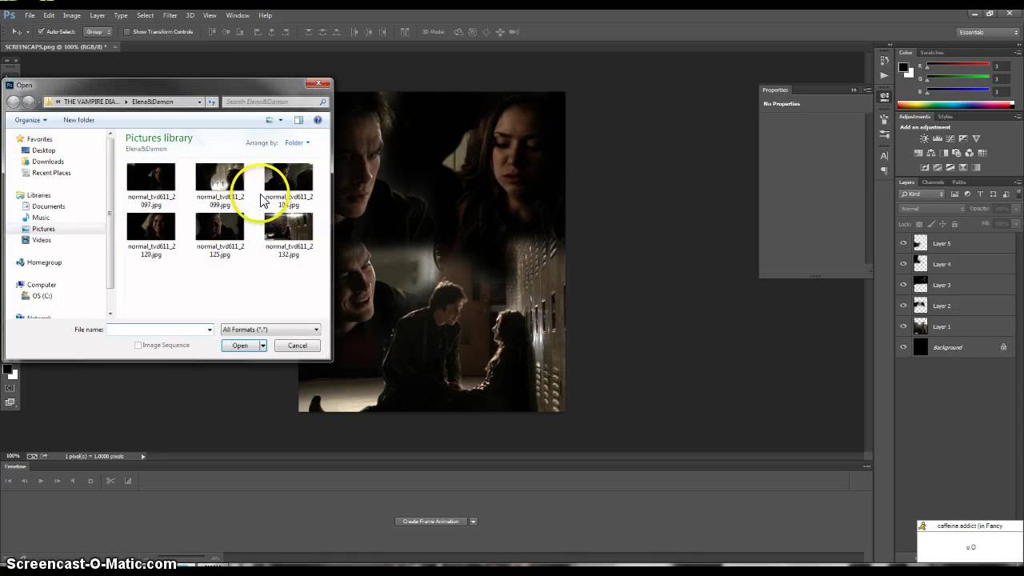The width and height of the screenshot is (1024, 576).
Task: Click the Curves adjustment icon
Action: click(x=950, y=138)
